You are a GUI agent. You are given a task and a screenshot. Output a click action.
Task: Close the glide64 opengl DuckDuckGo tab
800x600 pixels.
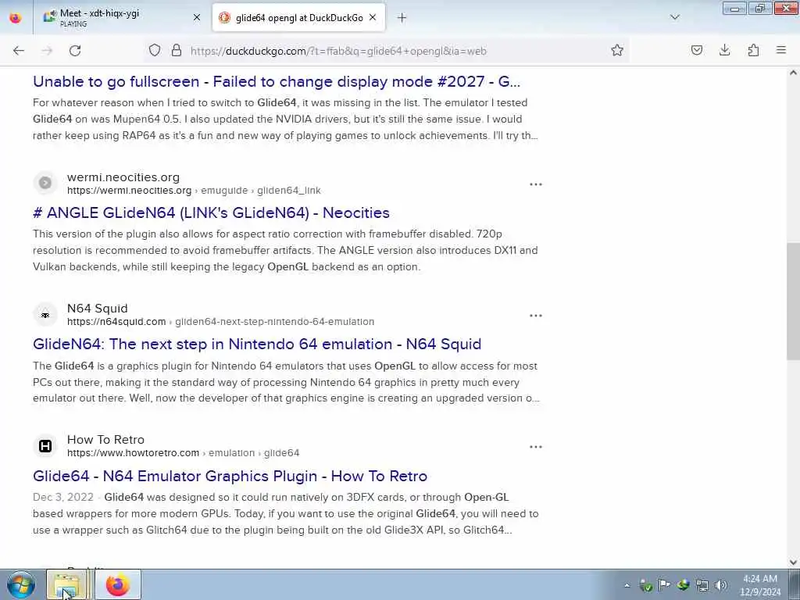pyautogui.click(x=373, y=18)
